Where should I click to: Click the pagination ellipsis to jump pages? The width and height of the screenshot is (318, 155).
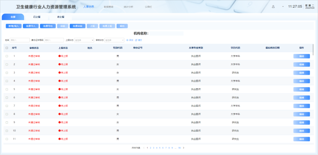pyautogui.click(x=175, y=147)
